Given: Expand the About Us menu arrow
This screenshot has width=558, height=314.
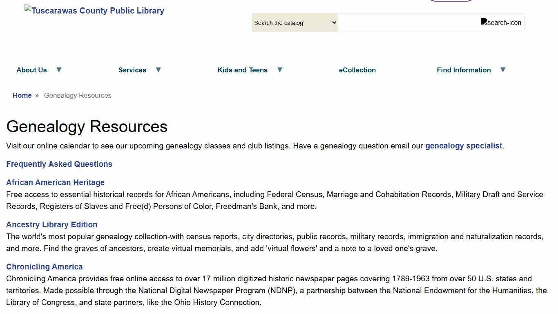Looking at the screenshot, I should 59,70.
